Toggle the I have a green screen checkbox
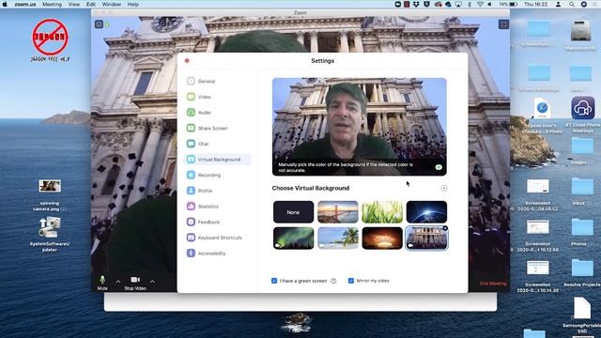The image size is (601, 338). (274, 281)
